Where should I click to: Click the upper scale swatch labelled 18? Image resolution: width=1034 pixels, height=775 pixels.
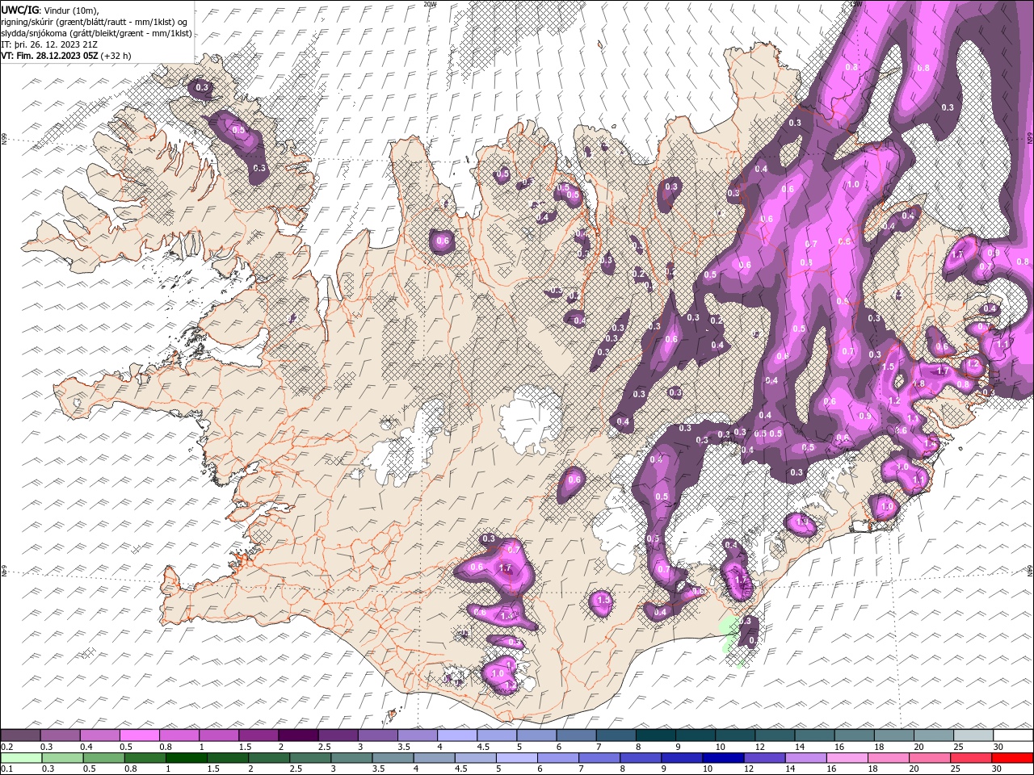pyautogui.click(x=893, y=735)
